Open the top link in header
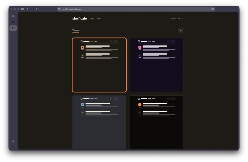This screenshot has width=248, height=162. coord(92,19)
